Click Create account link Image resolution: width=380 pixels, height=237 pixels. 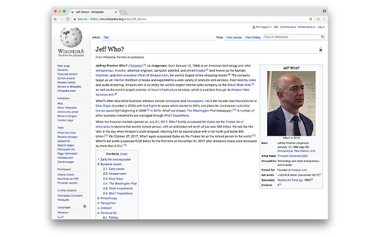coord(306,27)
